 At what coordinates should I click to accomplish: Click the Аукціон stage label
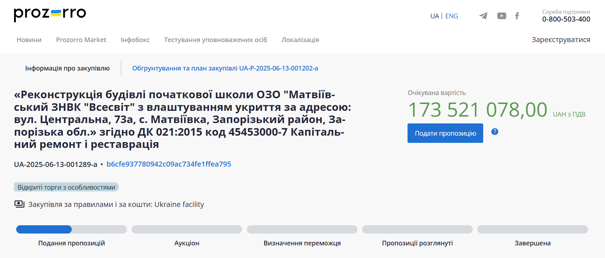tap(187, 243)
